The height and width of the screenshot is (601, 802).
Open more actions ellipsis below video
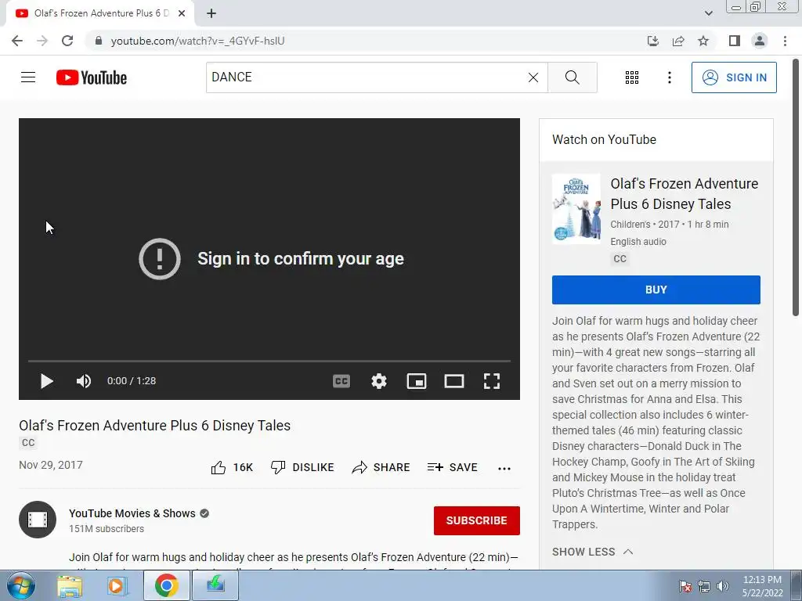click(x=504, y=468)
